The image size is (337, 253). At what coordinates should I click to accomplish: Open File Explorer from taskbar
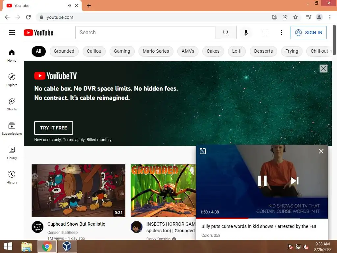(27, 246)
